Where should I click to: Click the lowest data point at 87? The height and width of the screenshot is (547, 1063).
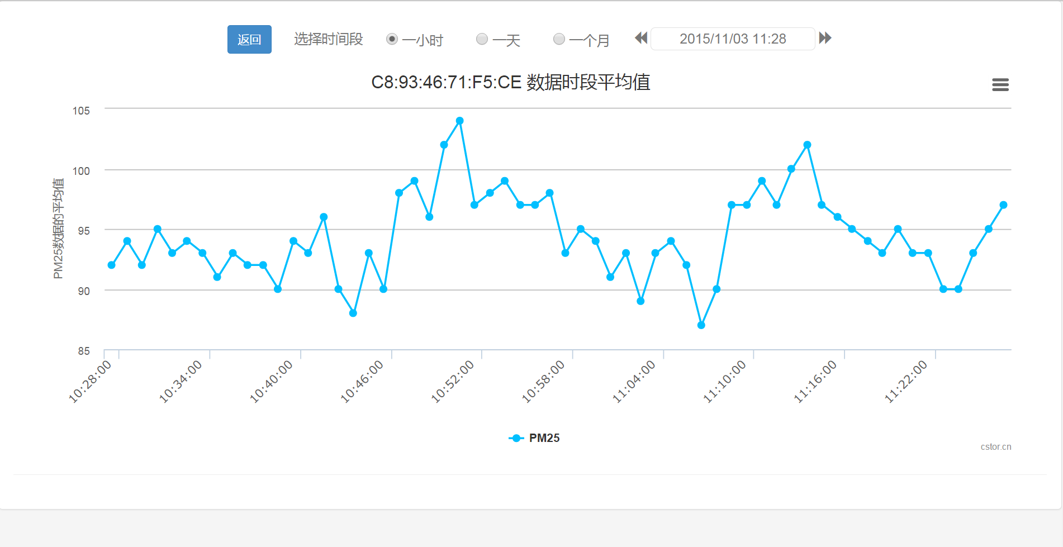[701, 325]
